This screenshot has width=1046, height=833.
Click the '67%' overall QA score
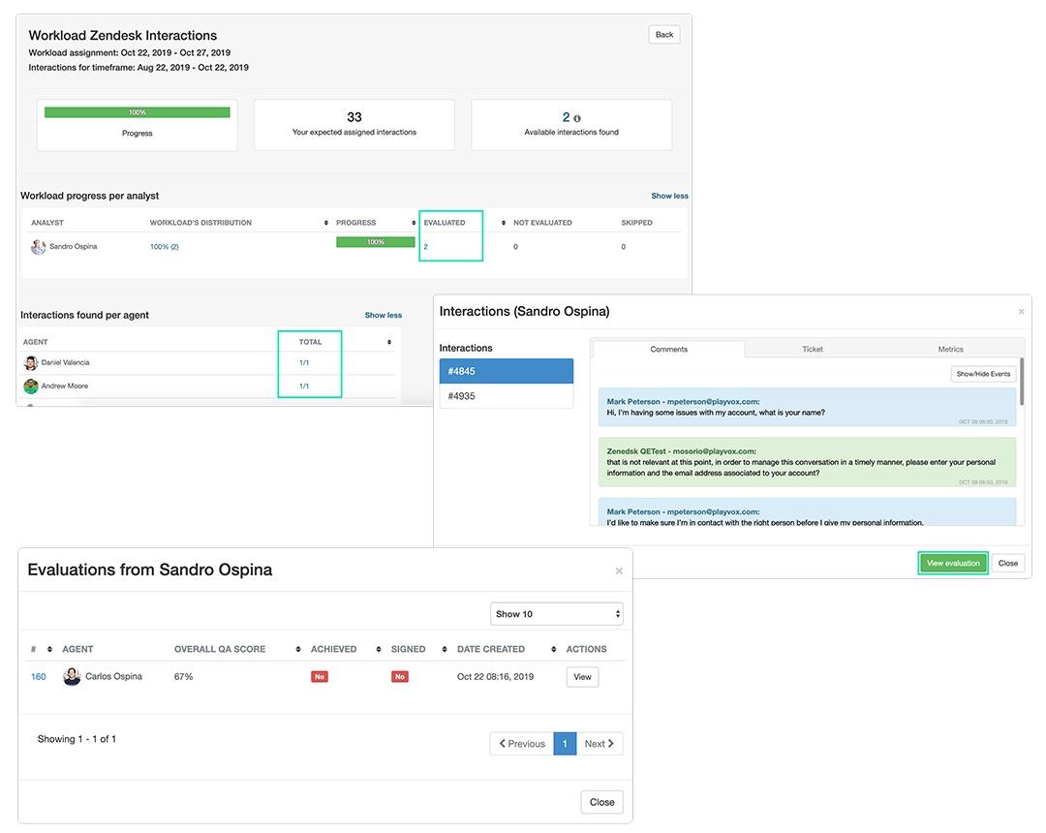183,677
